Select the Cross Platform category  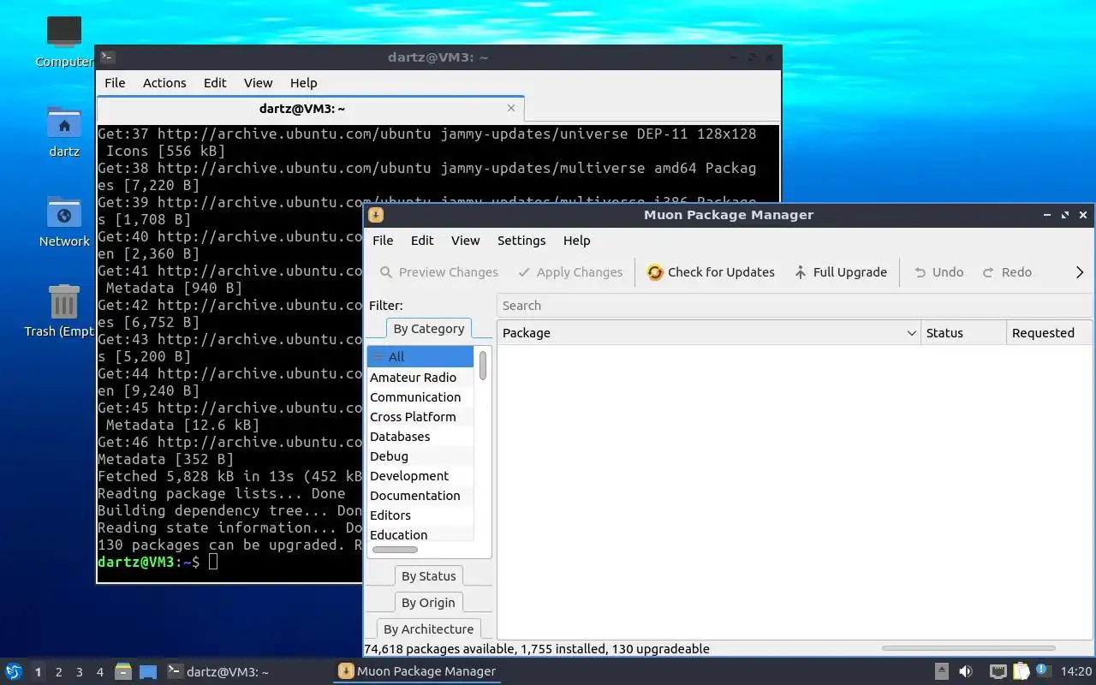click(x=420, y=417)
